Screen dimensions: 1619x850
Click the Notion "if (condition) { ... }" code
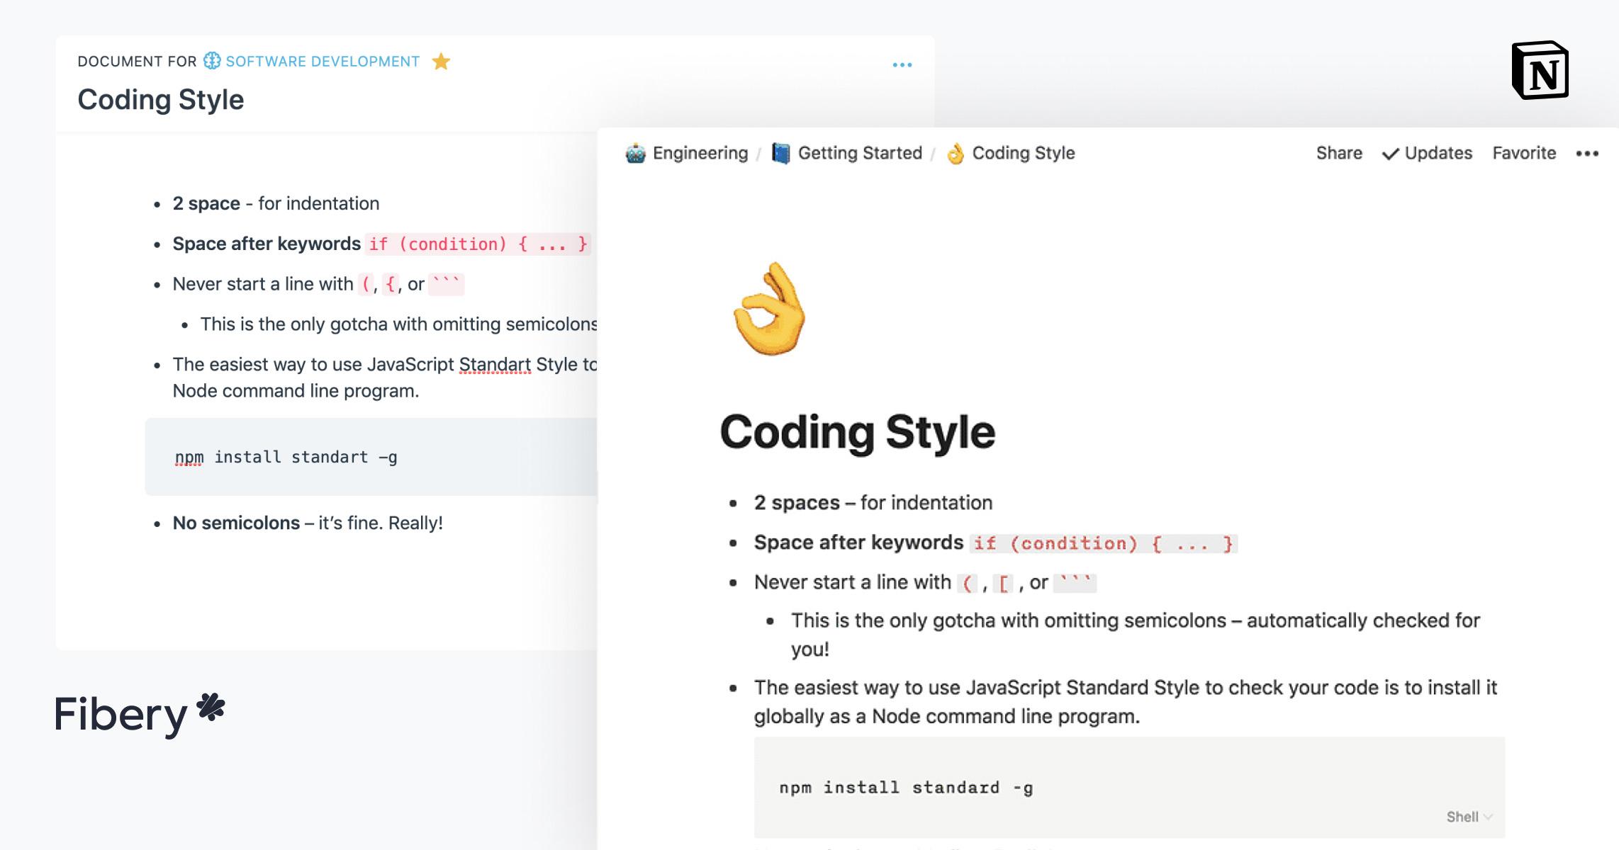click(1104, 543)
